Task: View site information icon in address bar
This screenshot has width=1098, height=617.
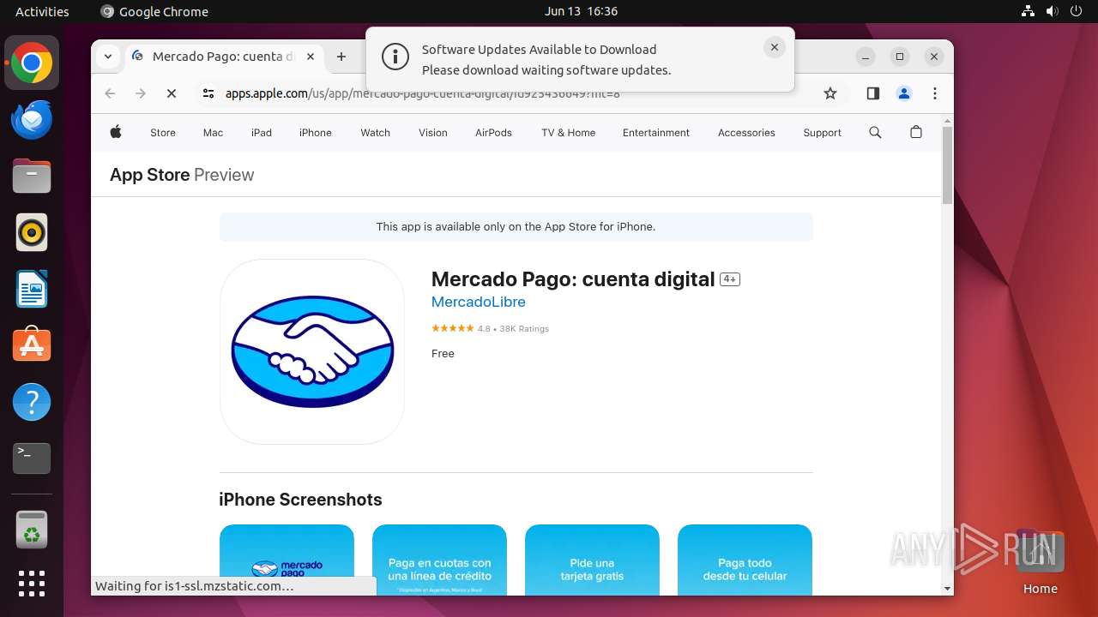Action: [208, 93]
